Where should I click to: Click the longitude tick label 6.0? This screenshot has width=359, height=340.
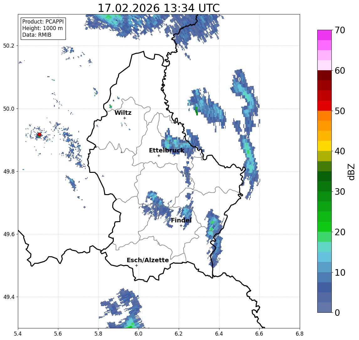[139, 334]
